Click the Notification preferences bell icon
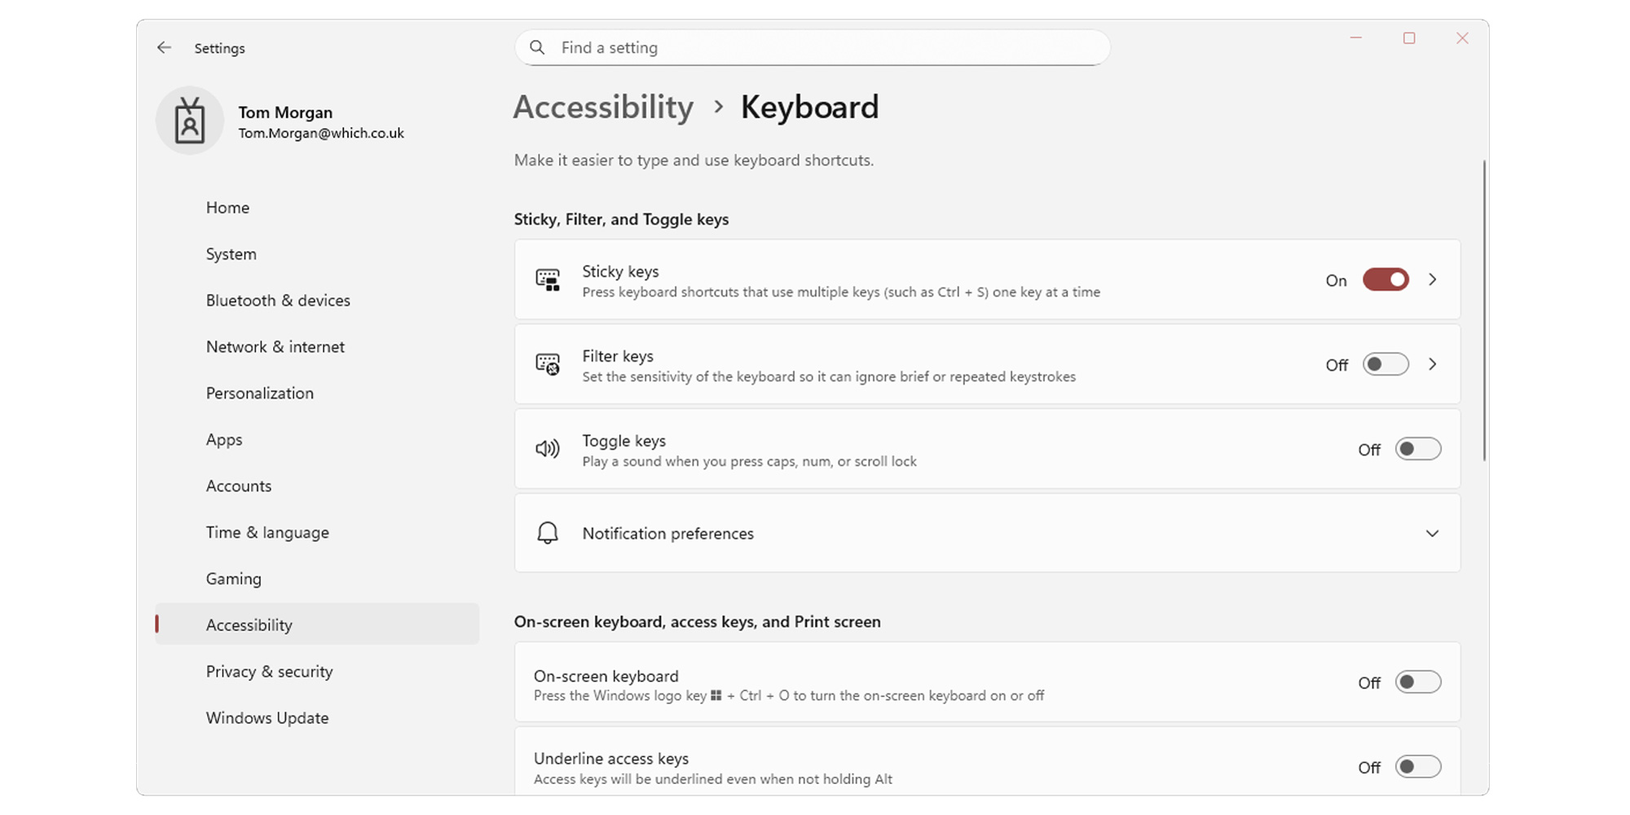The width and height of the screenshot is (1630, 815). point(547,533)
